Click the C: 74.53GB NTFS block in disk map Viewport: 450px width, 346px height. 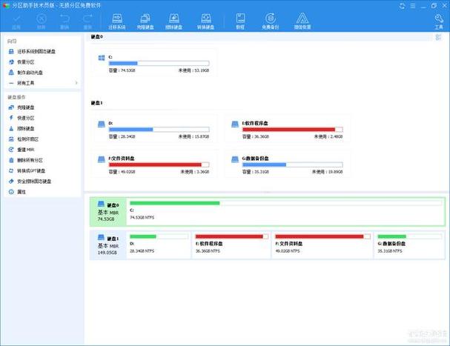pyautogui.click(x=285, y=211)
